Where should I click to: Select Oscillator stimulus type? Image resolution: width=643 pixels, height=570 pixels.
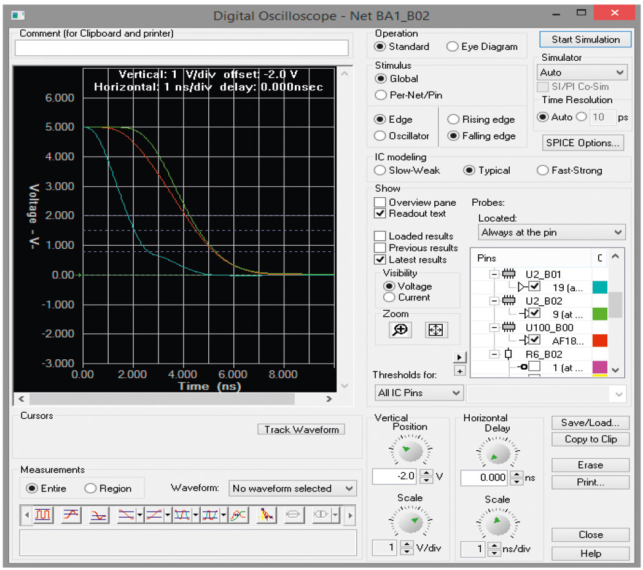(x=380, y=136)
